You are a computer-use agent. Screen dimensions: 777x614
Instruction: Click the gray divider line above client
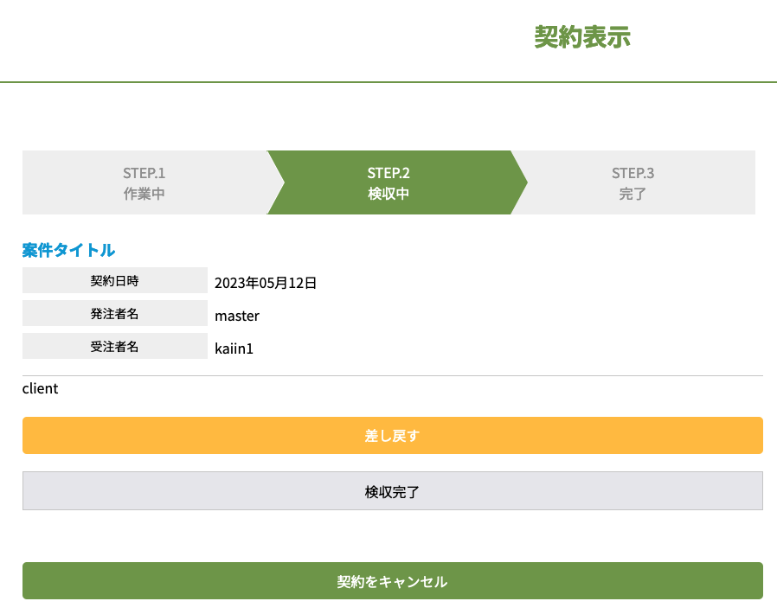(392, 376)
